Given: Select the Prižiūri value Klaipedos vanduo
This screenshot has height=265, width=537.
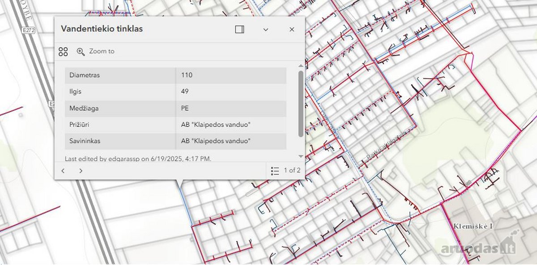Looking at the screenshot, I should [216, 124].
